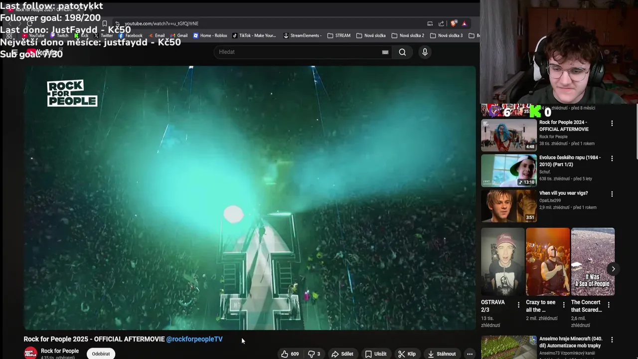The image size is (638, 359).
Task: Dislike the video with thumbs-down
Action: tap(314, 354)
